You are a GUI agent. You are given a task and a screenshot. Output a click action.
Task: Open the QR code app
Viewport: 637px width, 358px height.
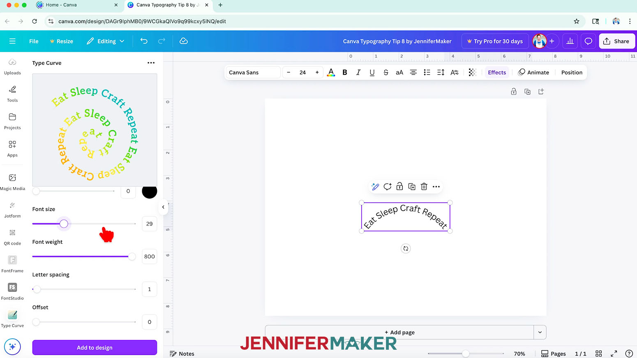click(12, 237)
